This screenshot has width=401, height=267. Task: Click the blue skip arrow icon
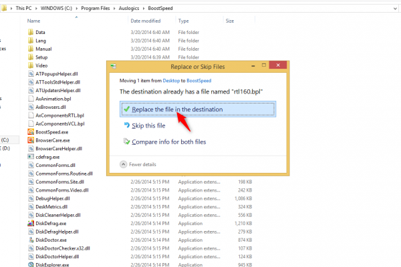click(x=126, y=125)
